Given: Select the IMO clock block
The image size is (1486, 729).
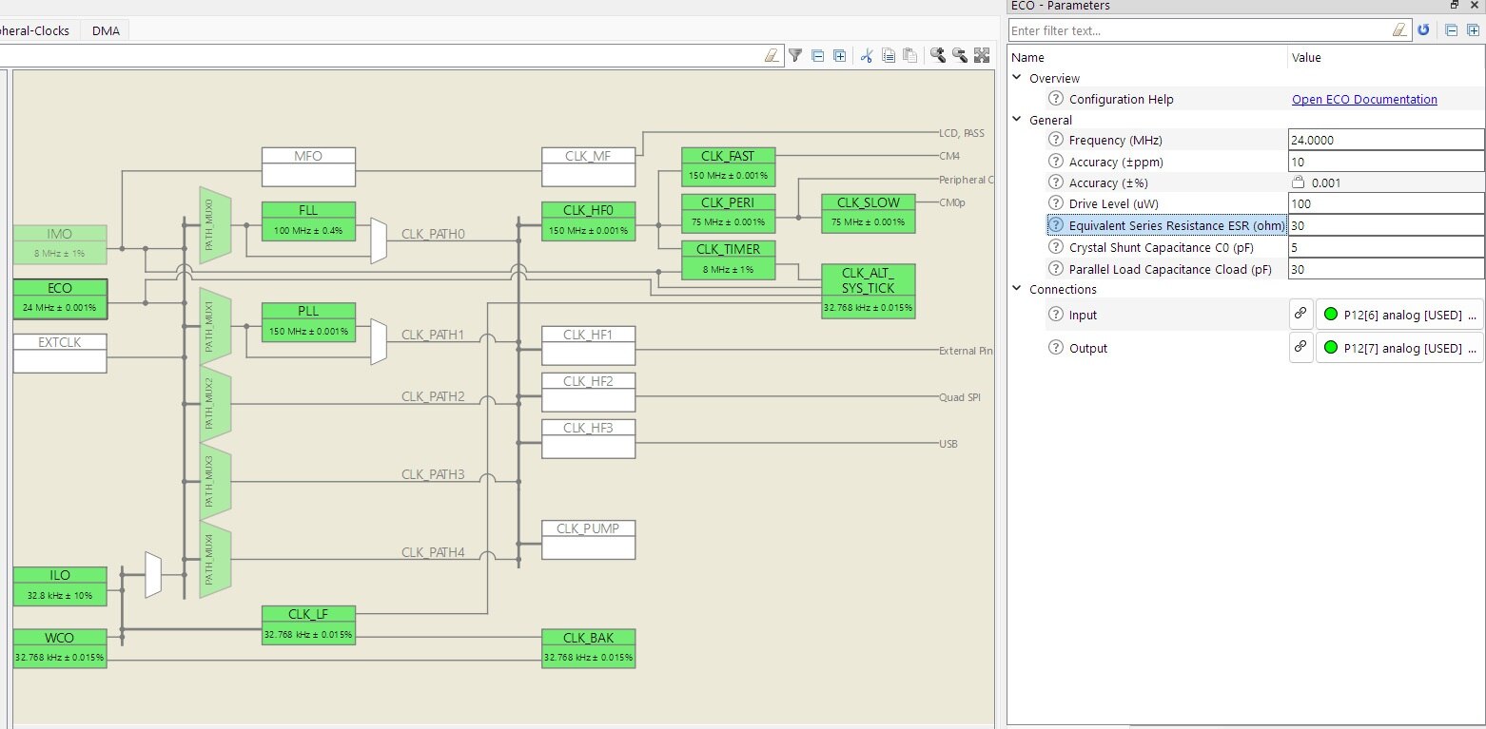Looking at the screenshot, I should click(x=60, y=244).
